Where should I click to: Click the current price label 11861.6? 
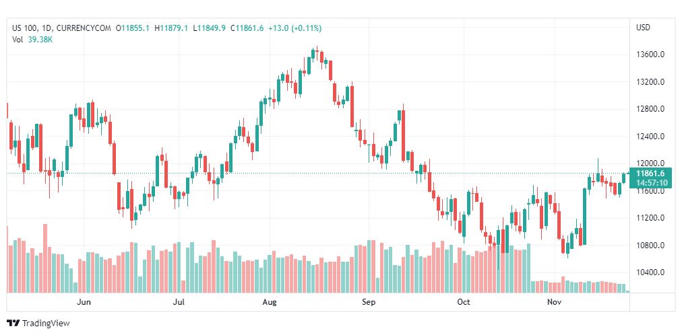pyautogui.click(x=650, y=174)
